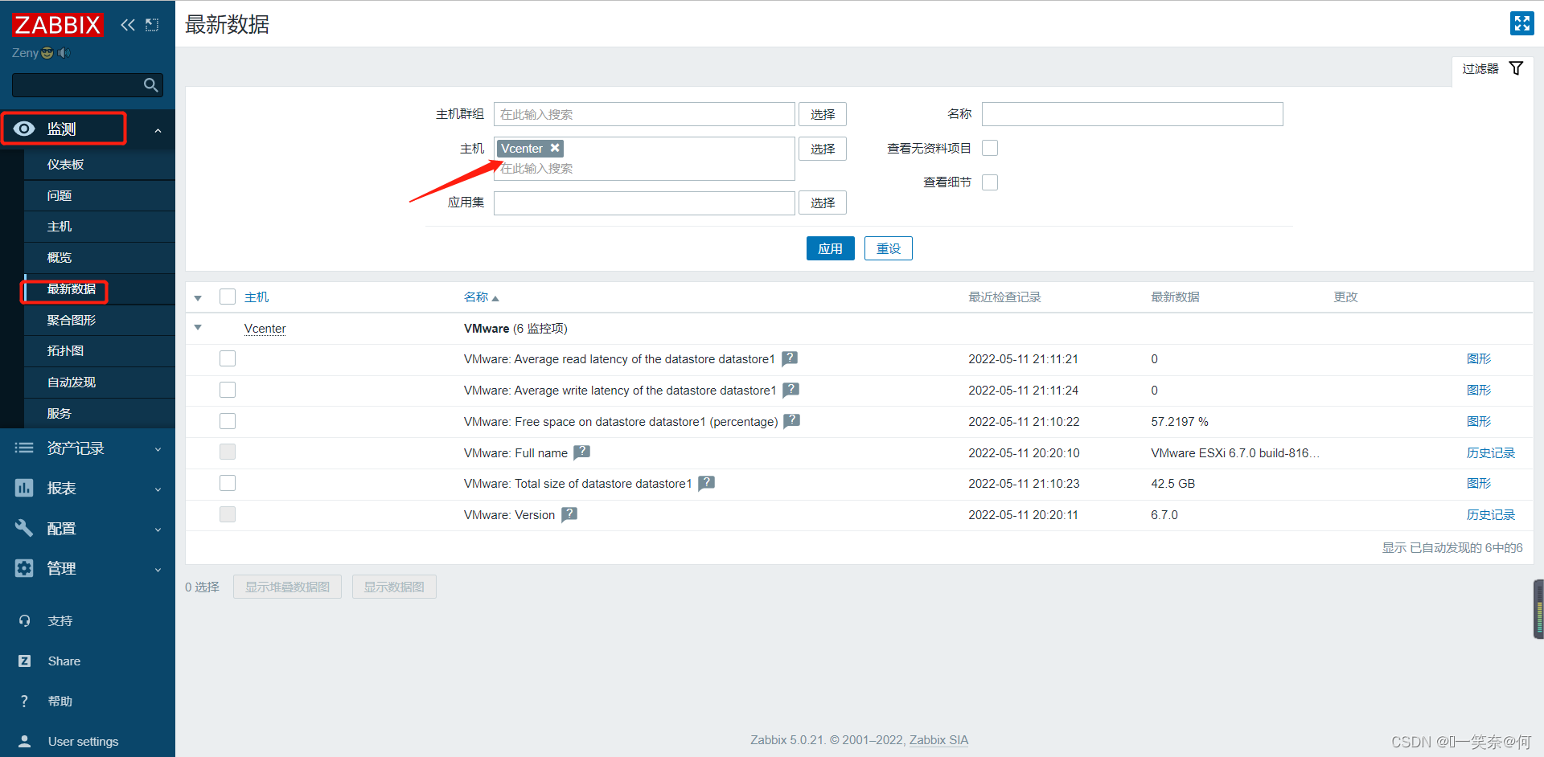The image size is (1544, 757).
Task: Expand the 资产记录 menu chevron
Action: click(x=158, y=449)
